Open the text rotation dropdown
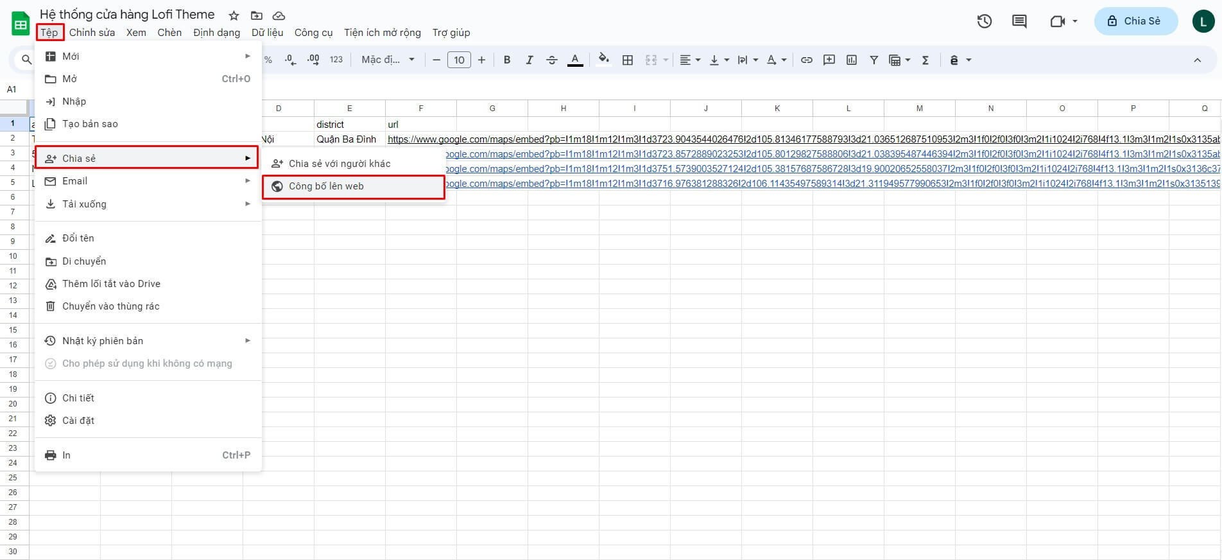Image resolution: width=1222 pixels, height=560 pixels. (x=777, y=60)
